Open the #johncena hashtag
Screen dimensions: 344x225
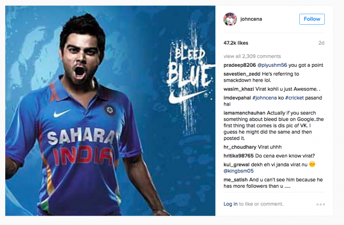(x=265, y=98)
